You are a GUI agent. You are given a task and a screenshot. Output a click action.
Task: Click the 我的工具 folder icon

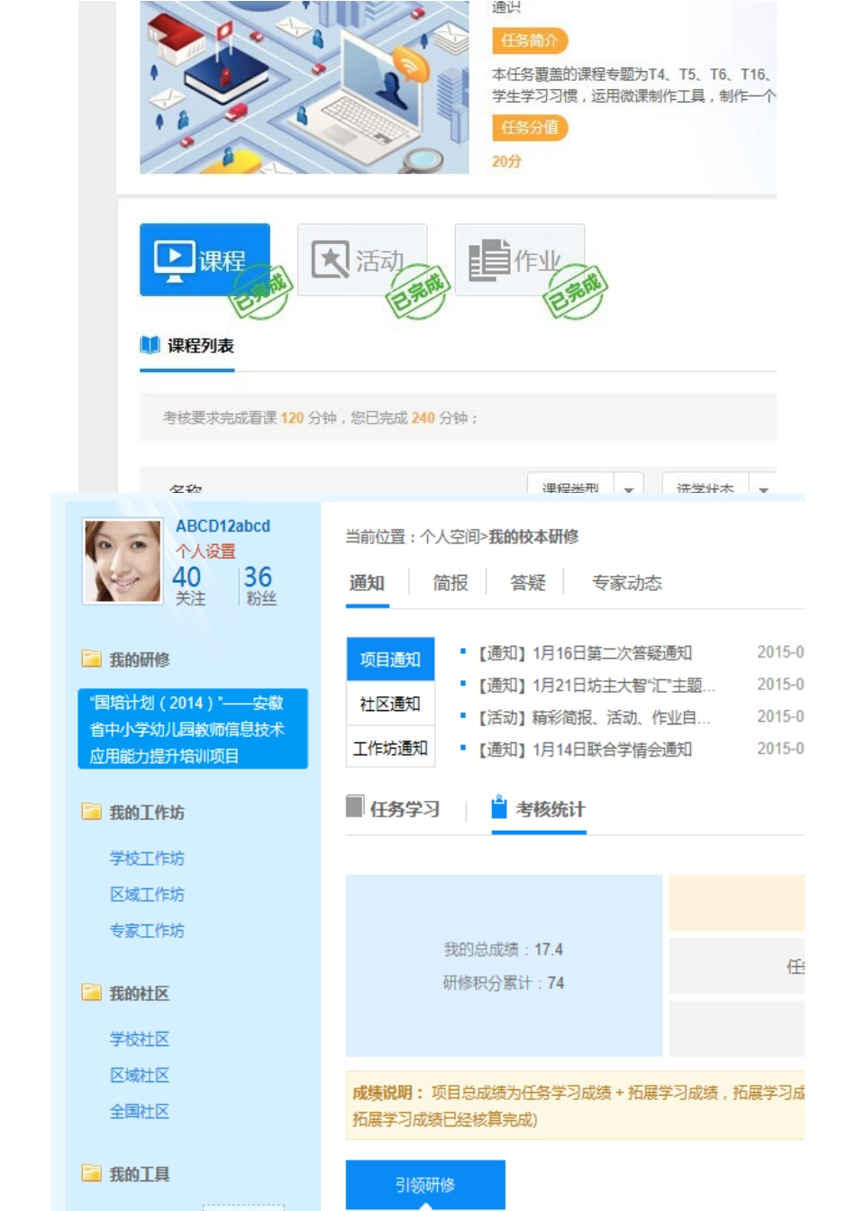tap(91, 1173)
